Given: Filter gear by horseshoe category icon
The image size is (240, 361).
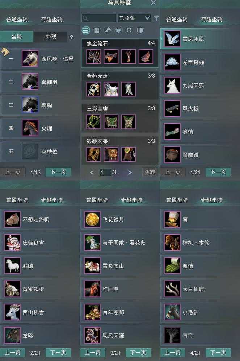Looking at the screenshot, I should click(129, 30).
